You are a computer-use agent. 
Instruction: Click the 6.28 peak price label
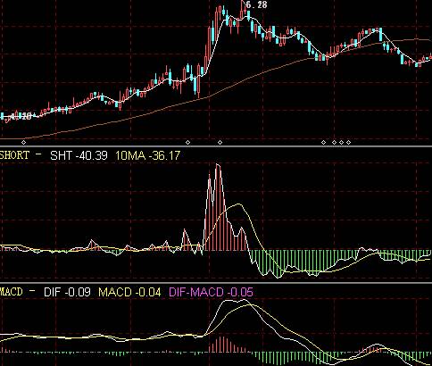click(x=257, y=4)
